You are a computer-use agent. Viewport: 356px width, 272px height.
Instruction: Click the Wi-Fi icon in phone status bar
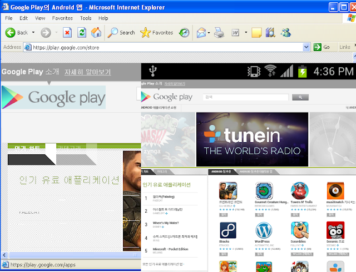(270, 71)
